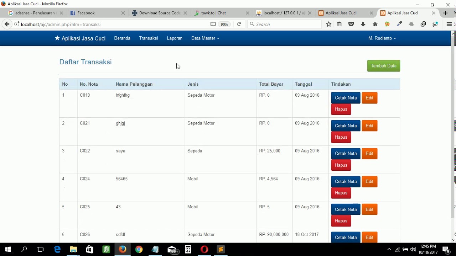The image size is (456, 256).
Task: Click volume speaker tray icon
Action: (413, 249)
